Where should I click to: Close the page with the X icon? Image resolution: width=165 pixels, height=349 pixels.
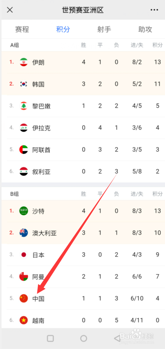[10, 10]
